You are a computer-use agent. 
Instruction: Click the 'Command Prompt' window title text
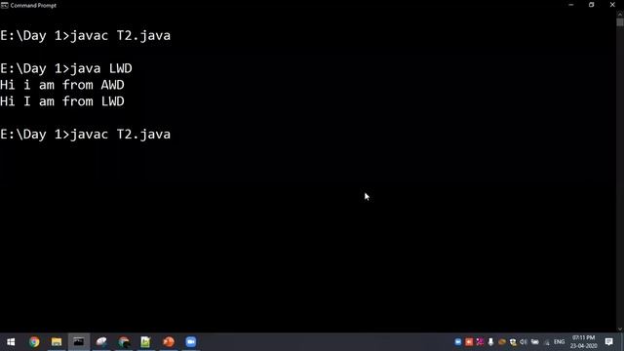pyautogui.click(x=33, y=5)
